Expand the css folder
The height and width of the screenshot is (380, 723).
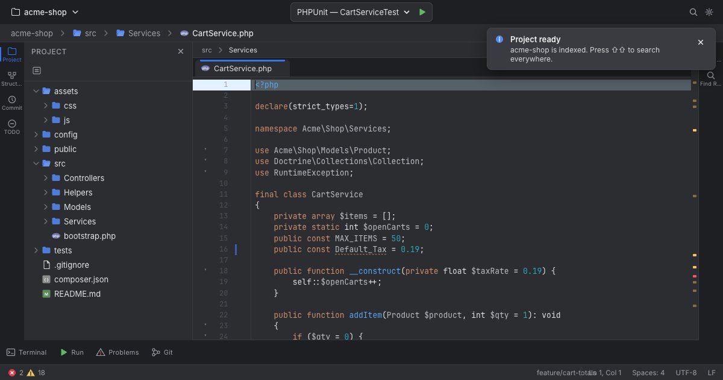pos(46,106)
